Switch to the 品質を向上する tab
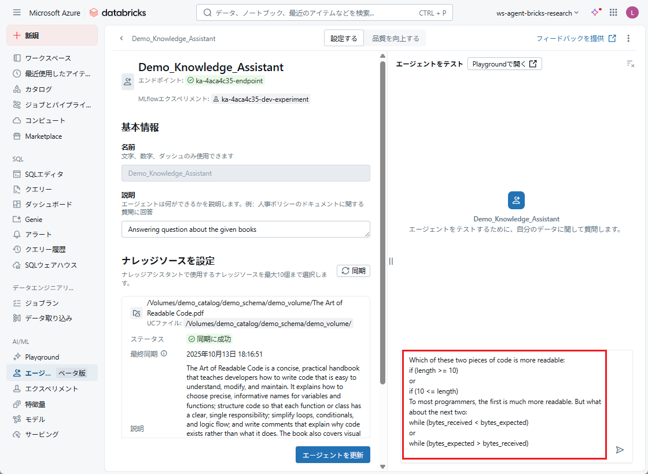The width and height of the screenshot is (648, 474). click(396, 38)
